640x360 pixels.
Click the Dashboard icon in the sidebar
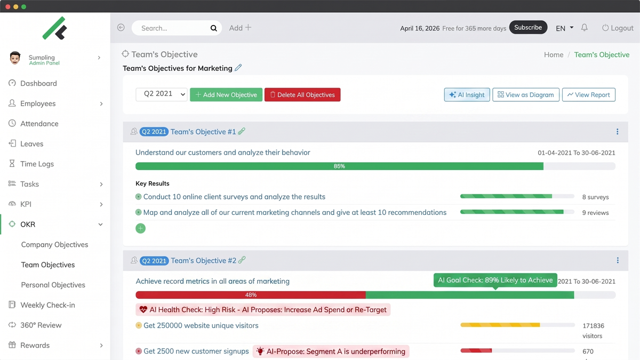pyautogui.click(x=11, y=83)
